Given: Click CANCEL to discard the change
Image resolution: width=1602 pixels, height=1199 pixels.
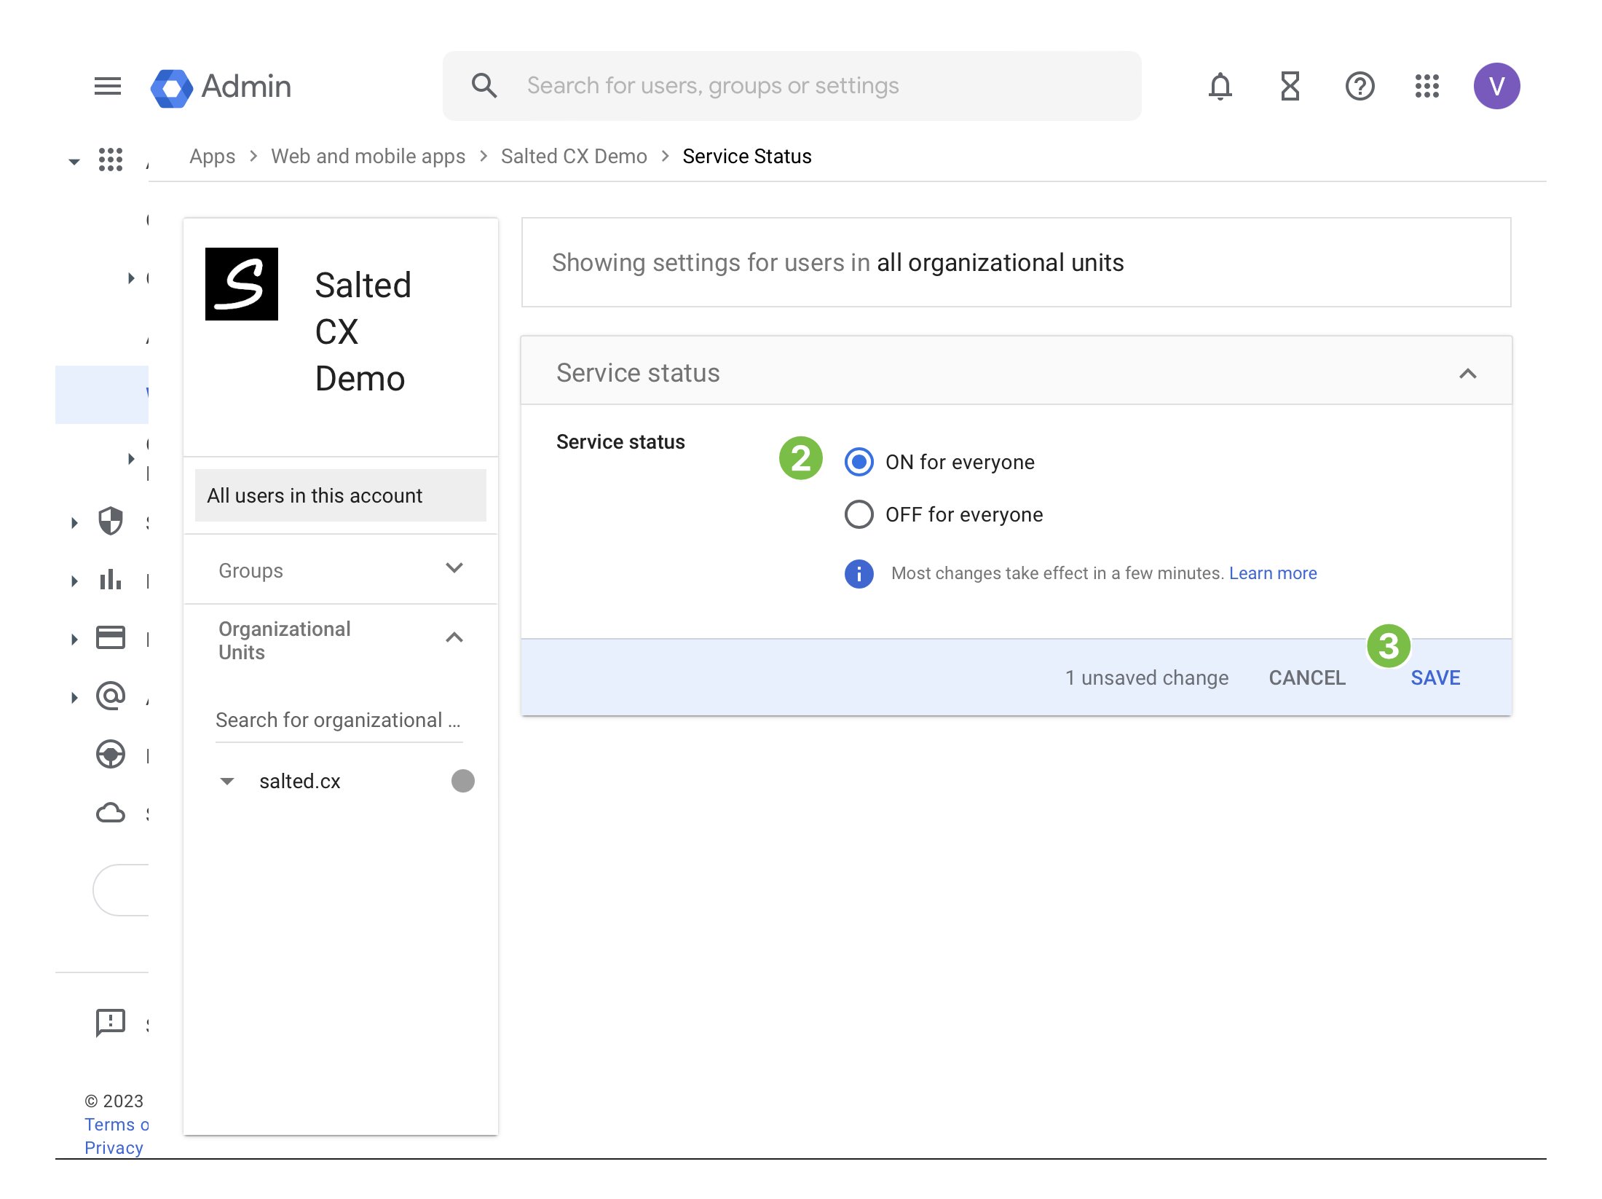Looking at the screenshot, I should pyautogui.click(x=1307, y=677).
